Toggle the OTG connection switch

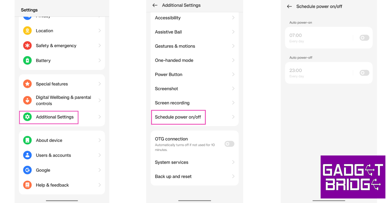click(x=229, y=144)
